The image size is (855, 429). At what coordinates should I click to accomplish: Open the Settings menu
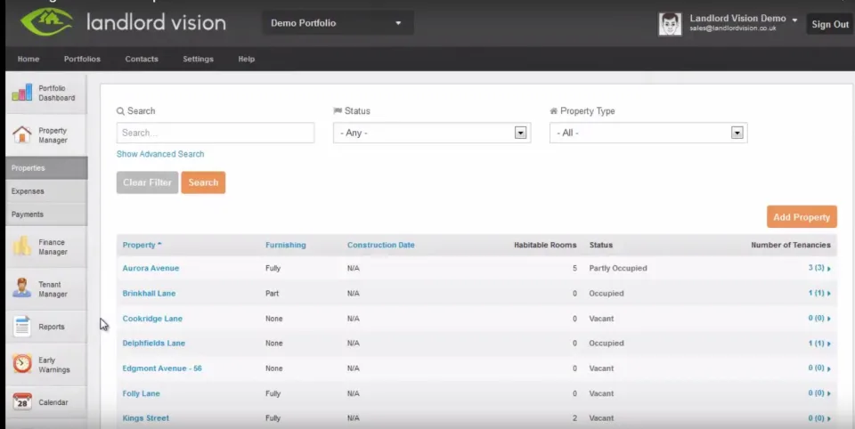(x=198, y=59)
